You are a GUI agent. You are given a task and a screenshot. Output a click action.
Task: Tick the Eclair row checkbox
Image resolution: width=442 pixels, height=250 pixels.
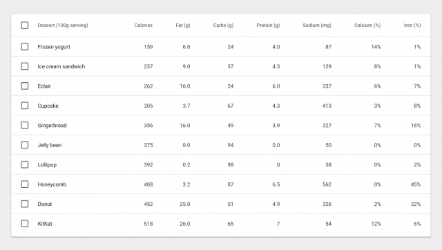coord(25,86)
